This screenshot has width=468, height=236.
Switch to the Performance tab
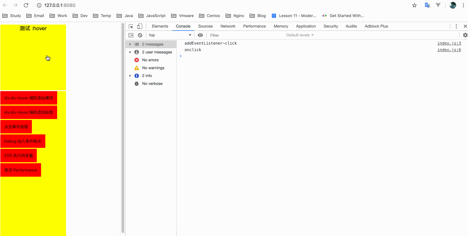[255, 26]
